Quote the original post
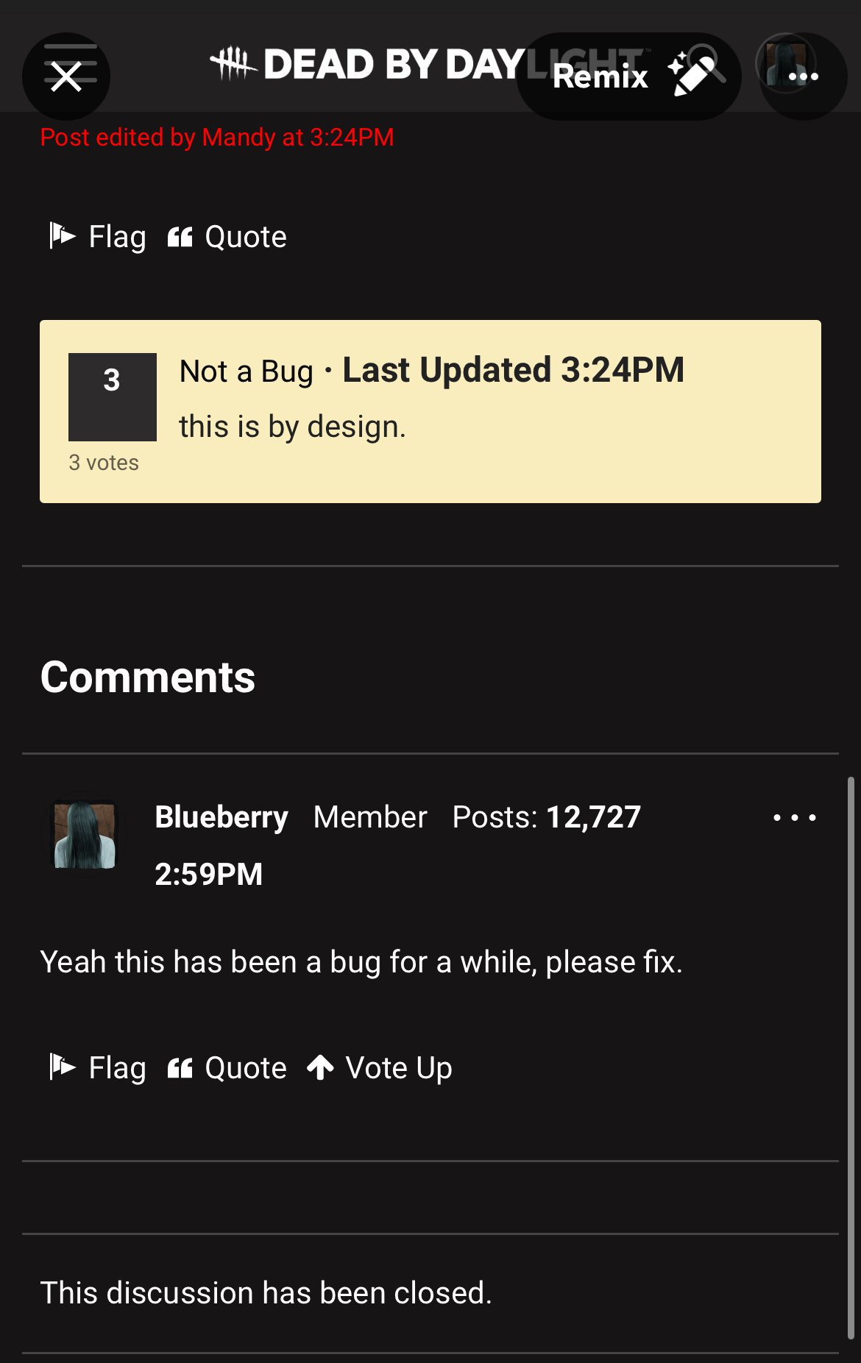The height and width of the screenshot is (1363, 861). (227, 236)
